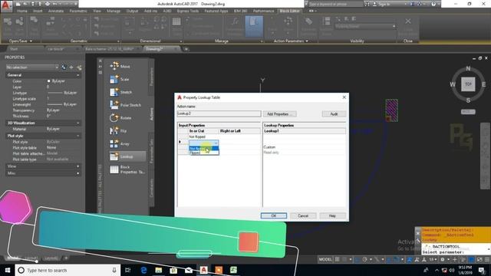Viewport: 491px width, 276px height.
Task: Open the status bar Customization menu icon
Action: pyautogui.click(x=487, y=259)
